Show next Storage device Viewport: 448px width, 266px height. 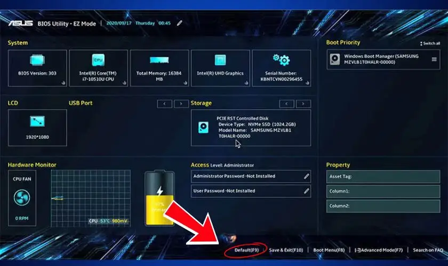pyautogui.click(x=303, y=104)
